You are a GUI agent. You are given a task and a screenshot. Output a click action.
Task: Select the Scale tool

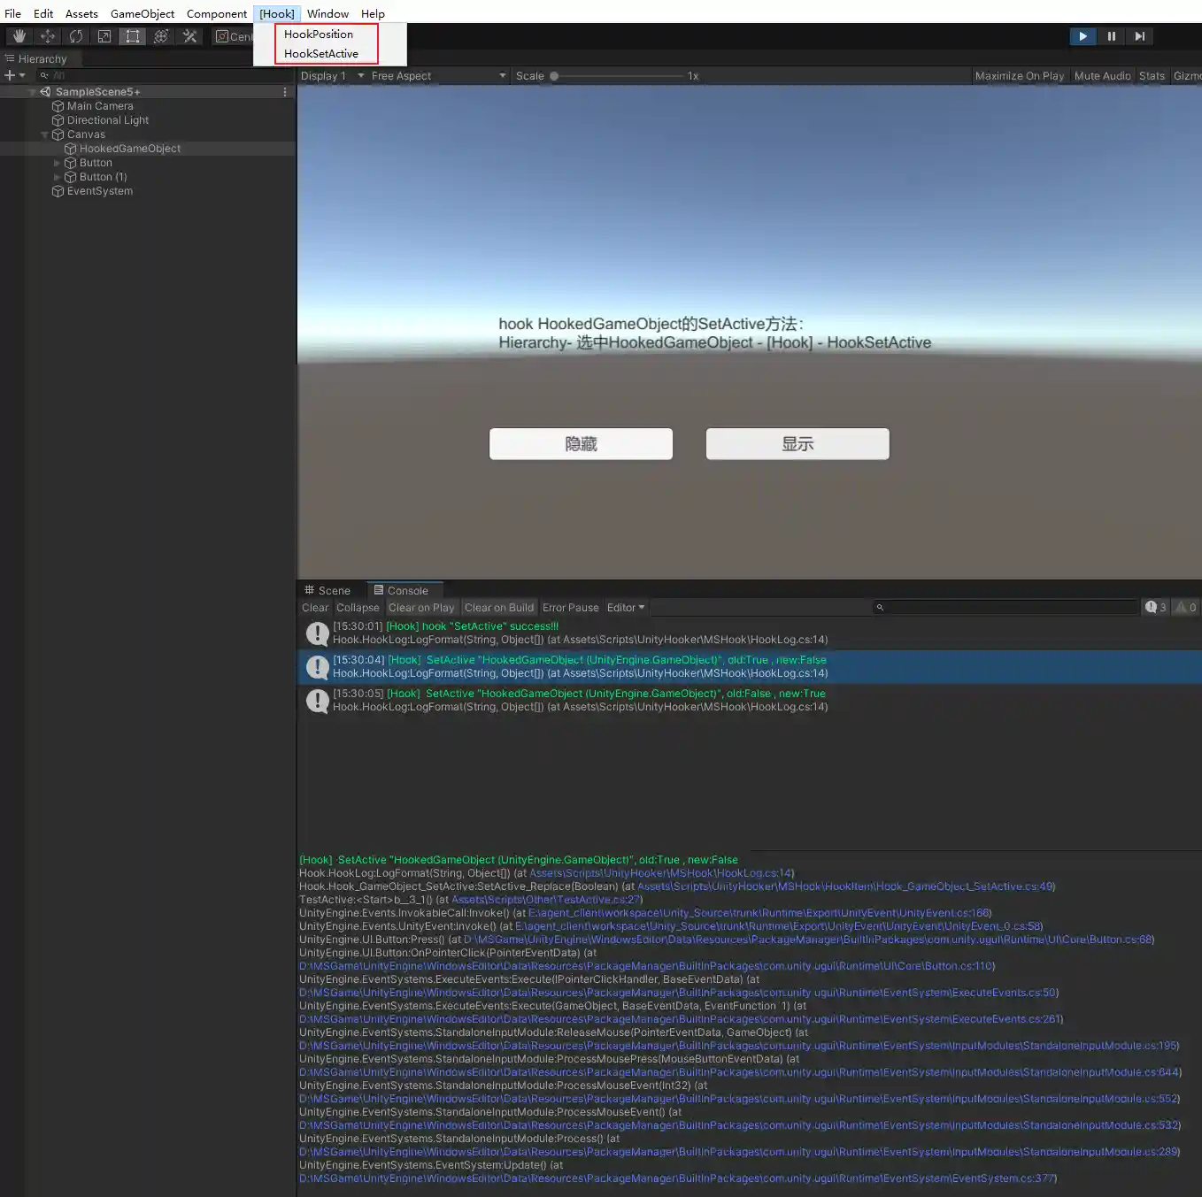point(104,36)
